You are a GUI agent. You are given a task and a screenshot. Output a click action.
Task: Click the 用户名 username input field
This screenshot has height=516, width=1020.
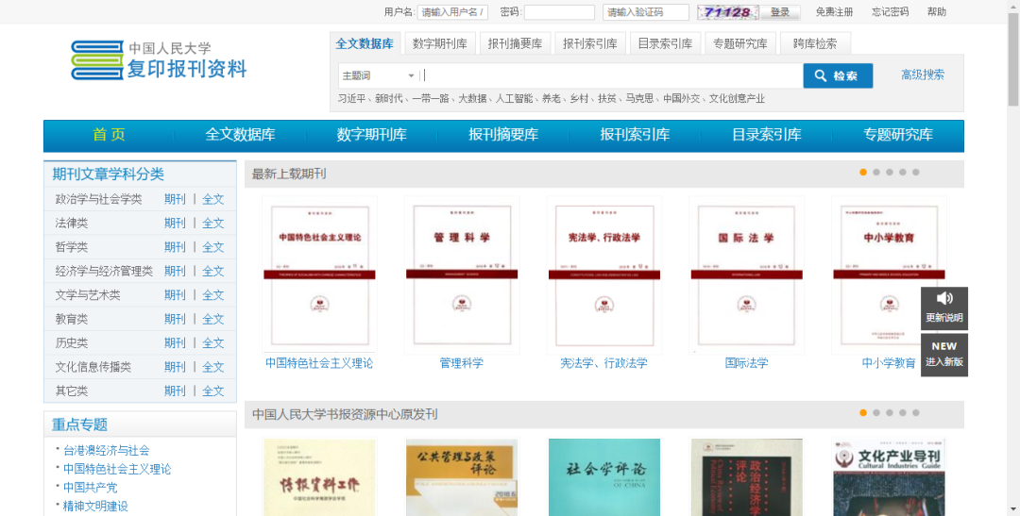pyautogui.click(x=452, y=11)
